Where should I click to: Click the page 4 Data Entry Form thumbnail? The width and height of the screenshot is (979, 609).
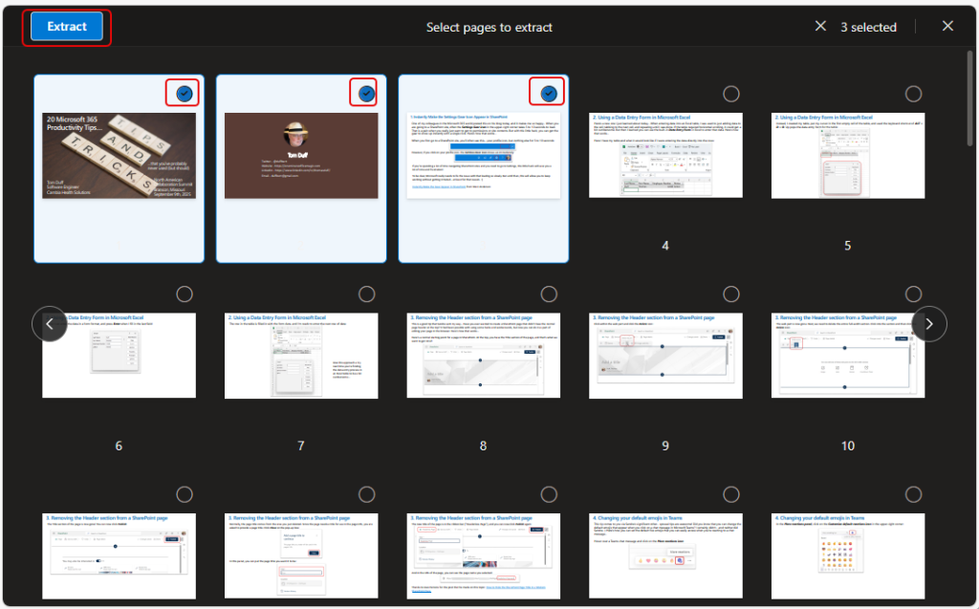(x=665, y=156)
